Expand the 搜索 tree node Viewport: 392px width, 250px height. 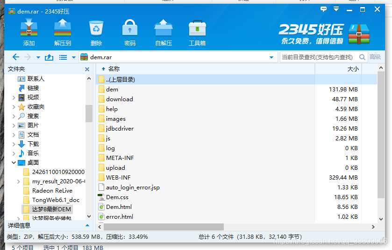(x=14, y=116)
